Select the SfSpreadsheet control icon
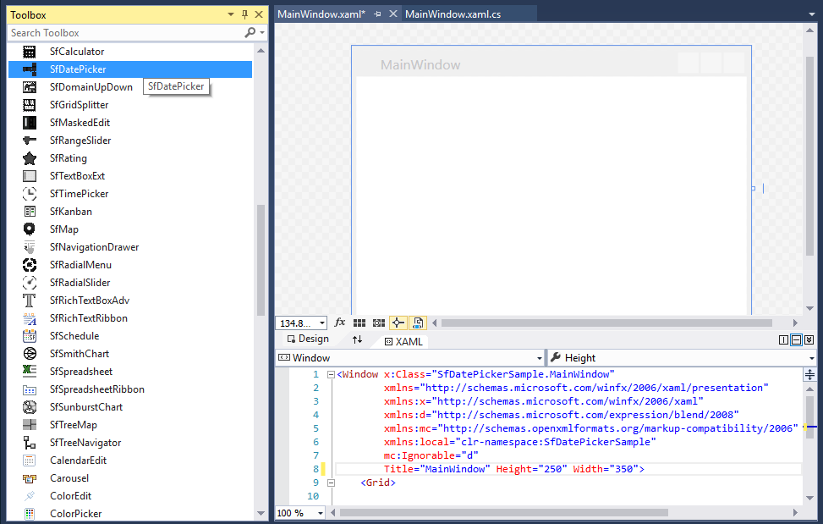The image size is (823, 524). click(30, 372)
